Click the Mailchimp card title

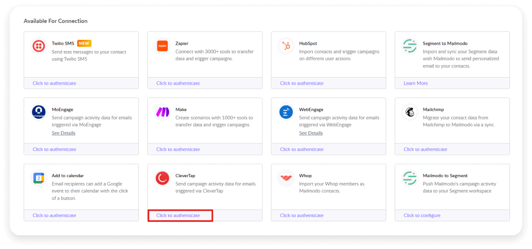click(433, 109)
